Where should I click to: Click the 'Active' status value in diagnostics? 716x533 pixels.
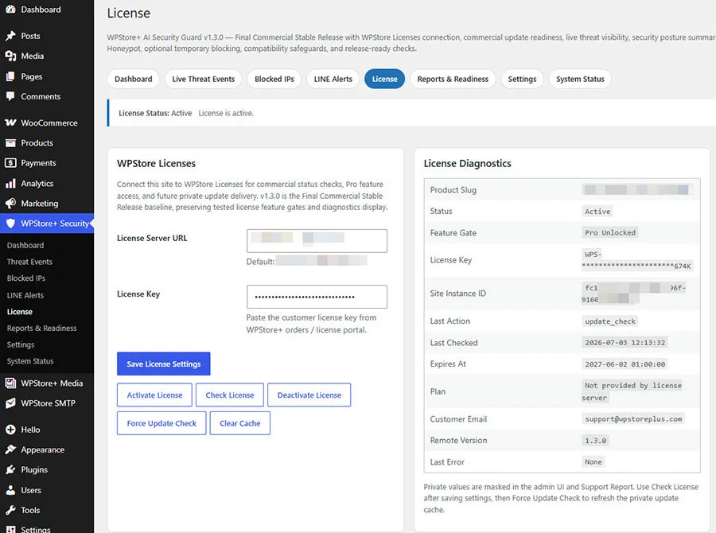[597, 212]
